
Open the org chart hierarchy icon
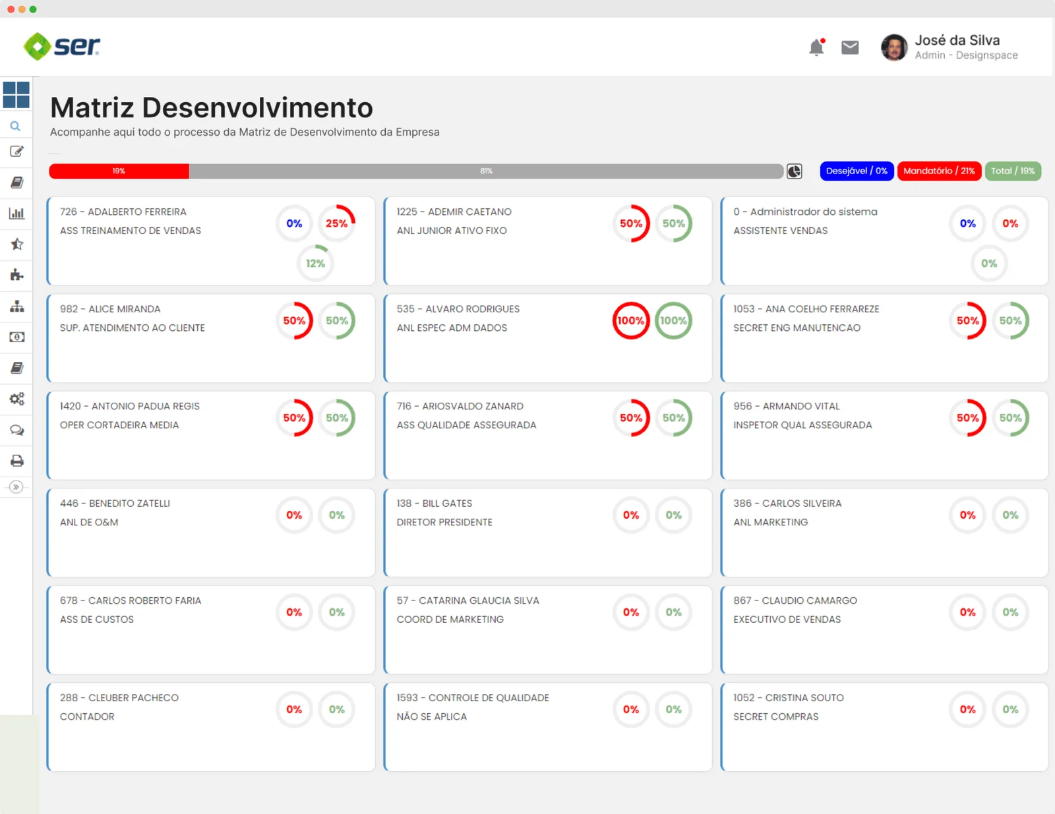[16, 306]
